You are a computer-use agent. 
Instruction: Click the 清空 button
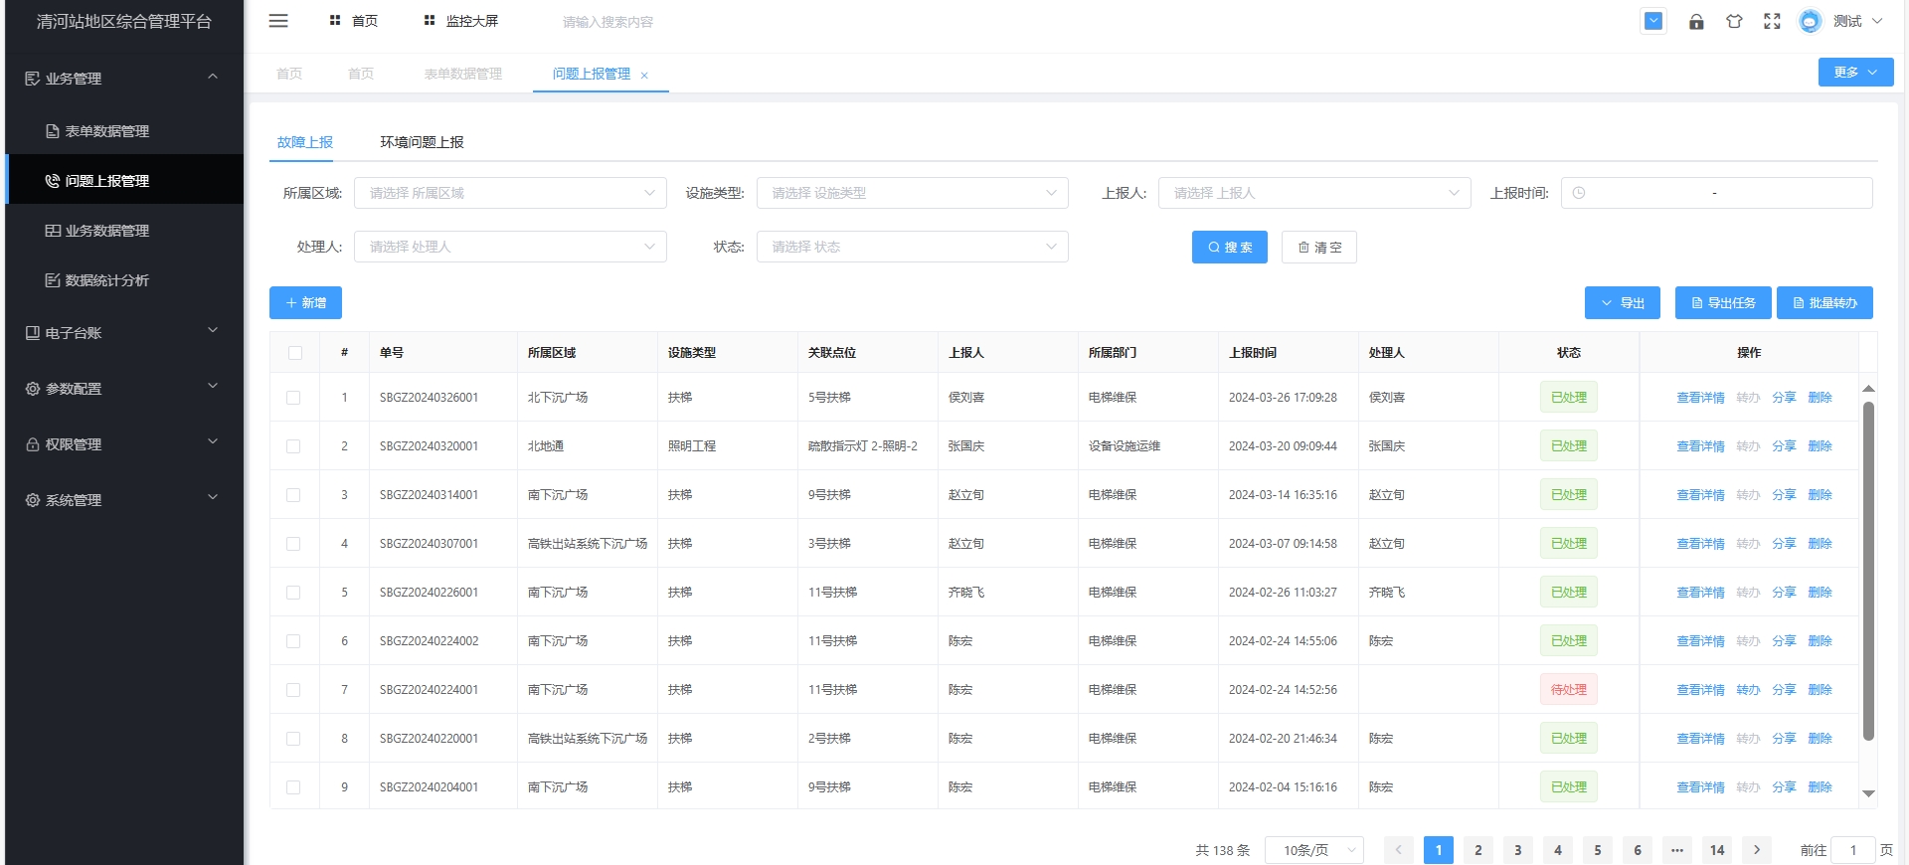[1319, 248]
